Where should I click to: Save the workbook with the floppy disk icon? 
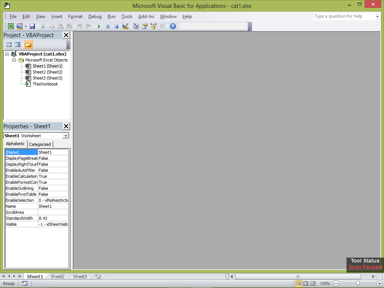click(x=32, y=26)
